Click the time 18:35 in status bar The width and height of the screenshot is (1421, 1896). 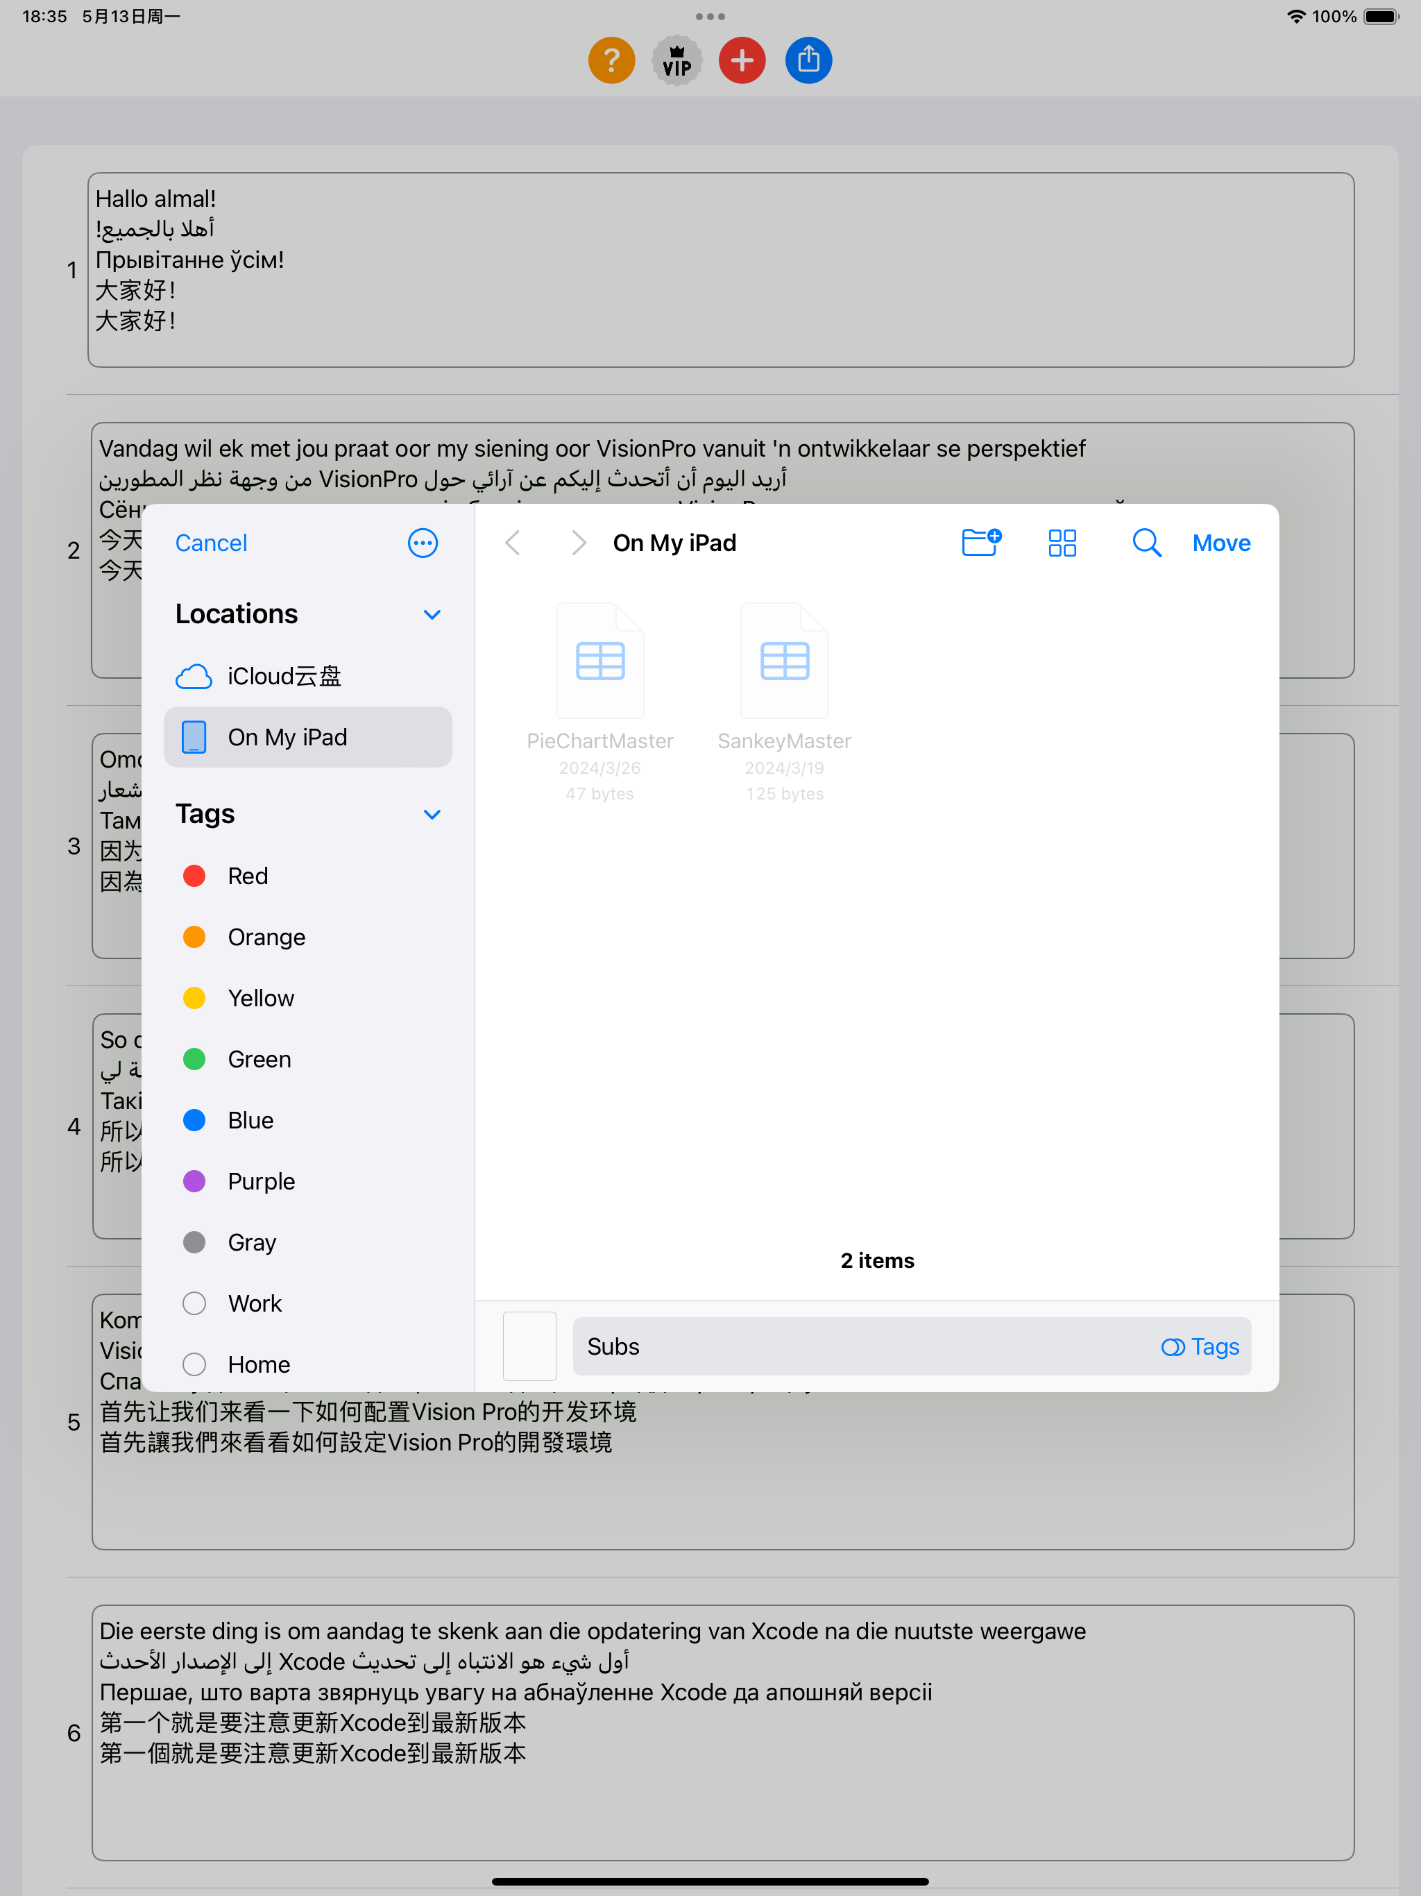[x=44, y=16]
